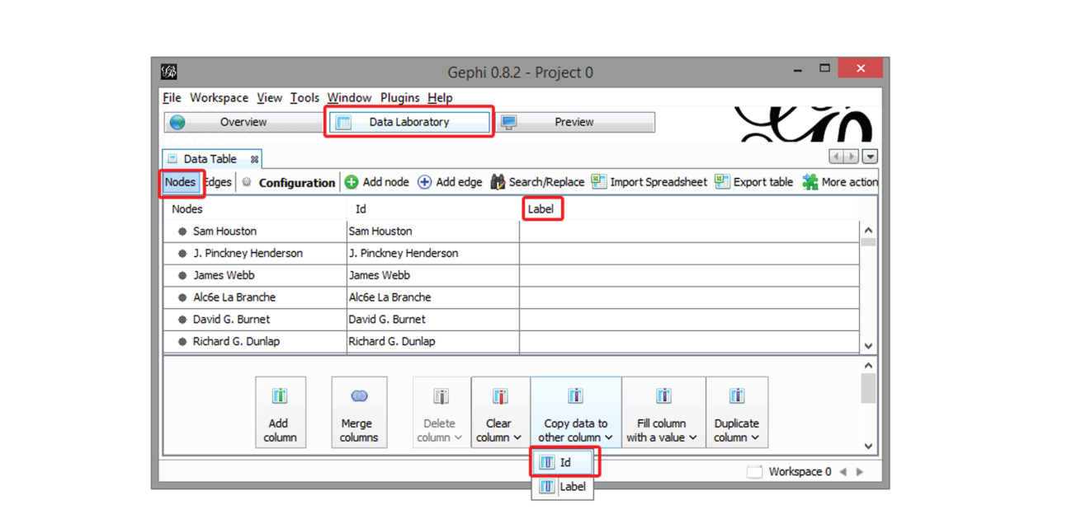Click the Import Spreadsheet icon

598,181
